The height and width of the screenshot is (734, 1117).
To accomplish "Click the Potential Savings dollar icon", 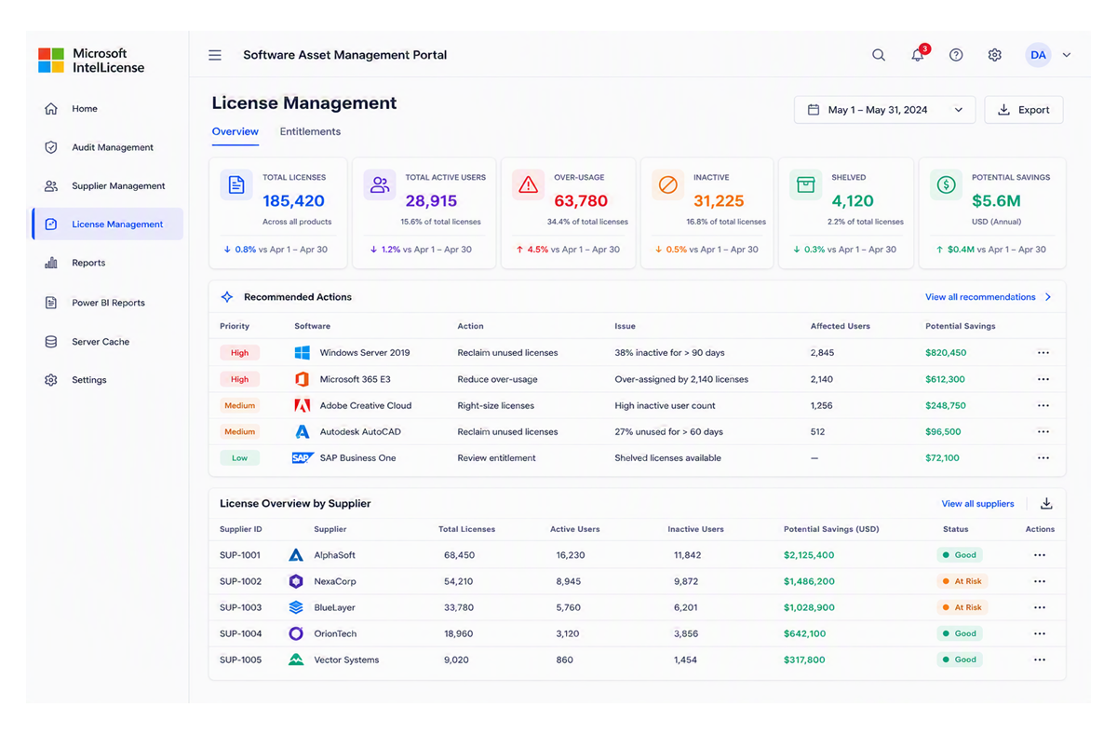I will [x=946, y=184].
